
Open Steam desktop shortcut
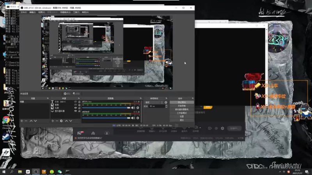tap(6, 136)
